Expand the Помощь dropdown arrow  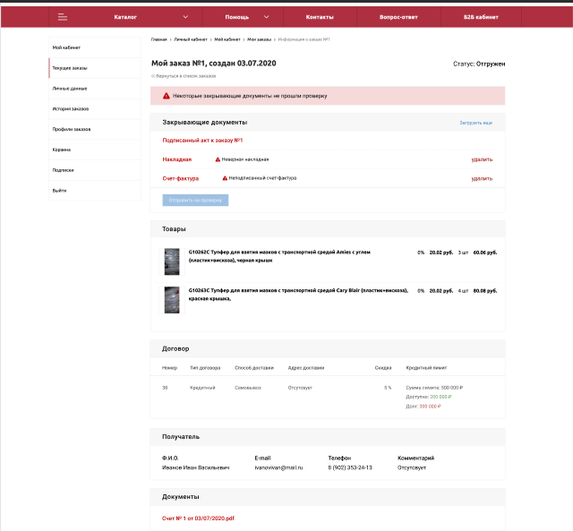(x=266, y=17)
